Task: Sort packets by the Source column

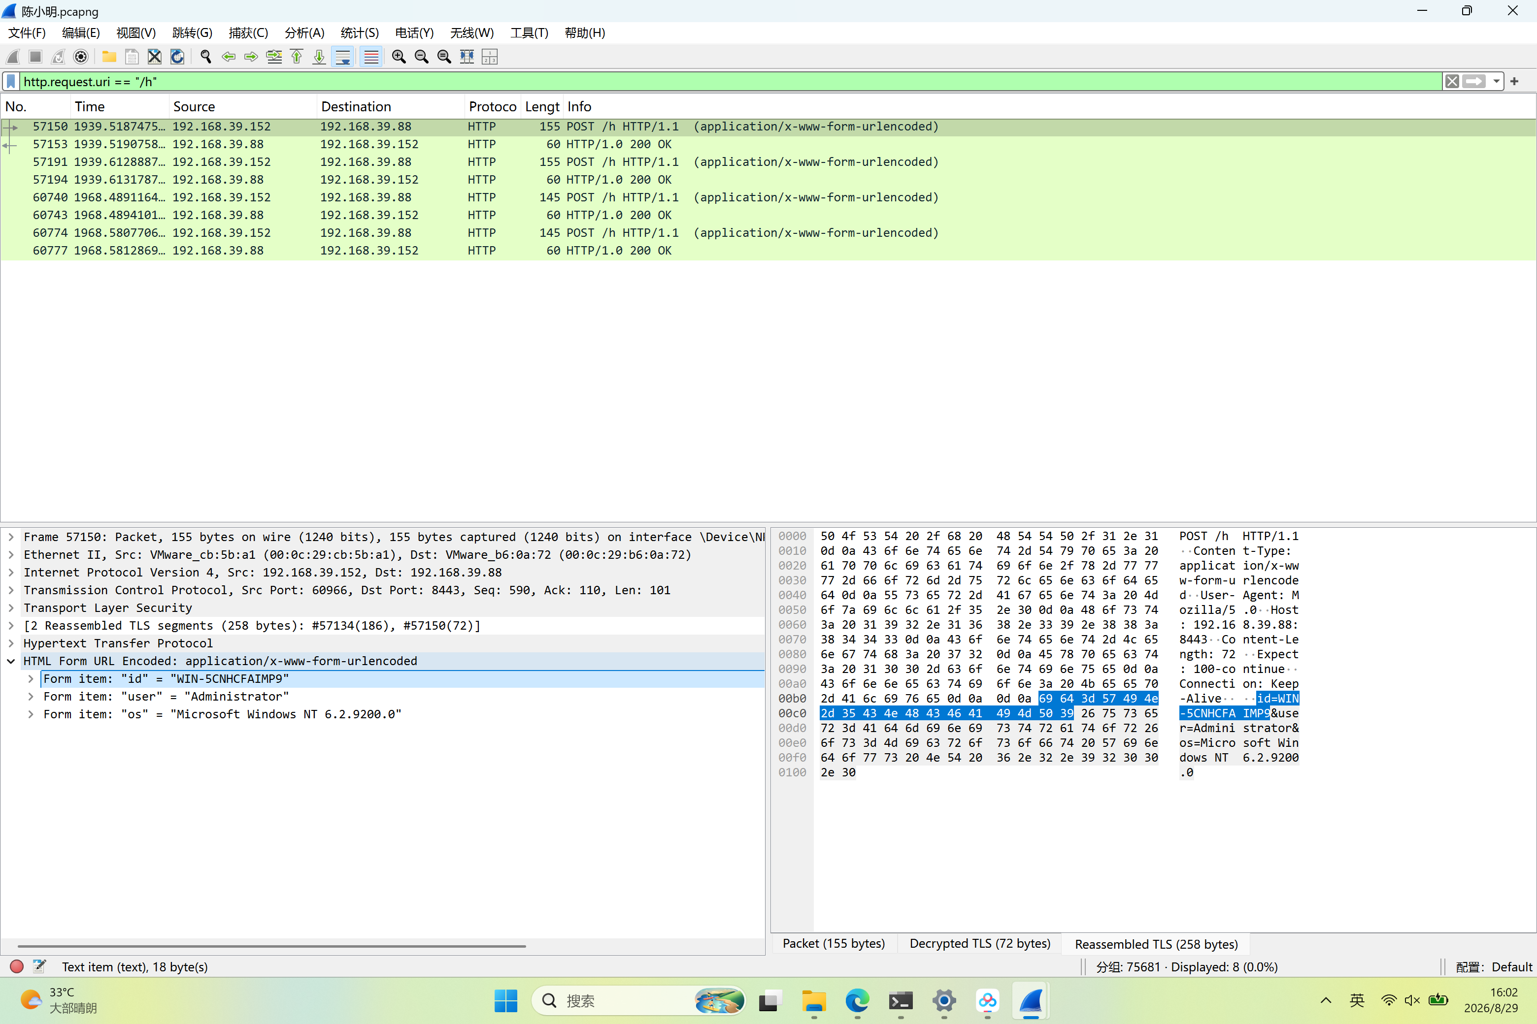Action: tap(242, 106)
